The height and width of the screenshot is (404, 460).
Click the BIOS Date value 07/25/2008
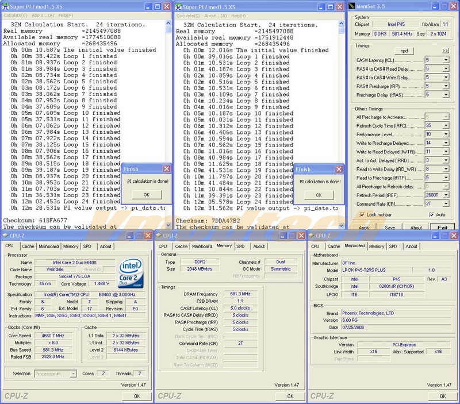pos(396,327)
